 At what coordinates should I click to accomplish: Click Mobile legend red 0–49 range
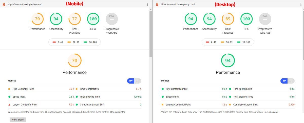(58, 42)
